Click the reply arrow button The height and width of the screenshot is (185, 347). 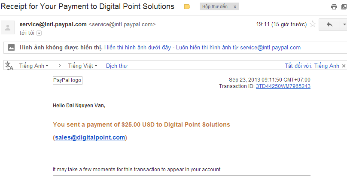point(329,24)
